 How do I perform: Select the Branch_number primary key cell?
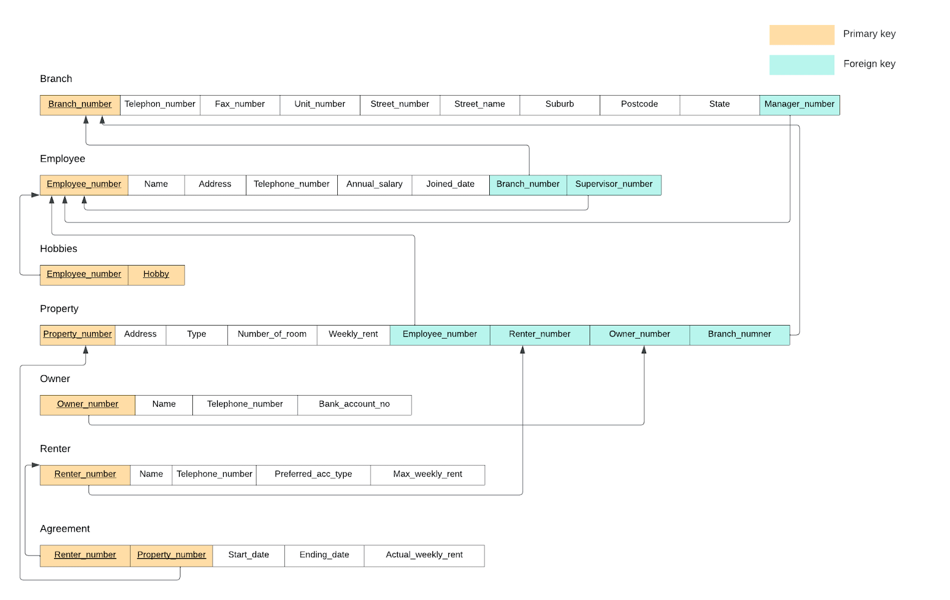[80, 105]
